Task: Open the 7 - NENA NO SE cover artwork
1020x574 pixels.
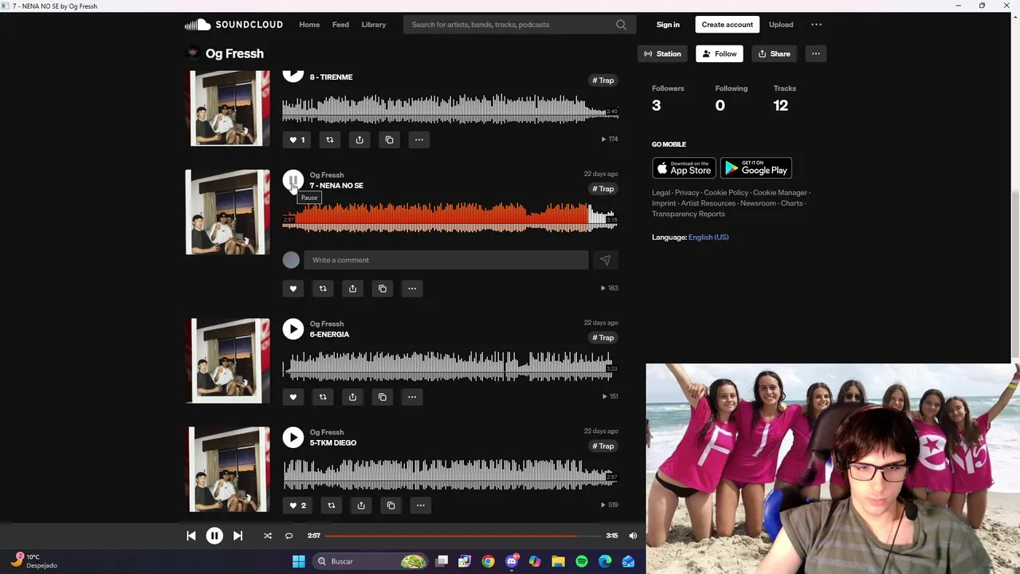Action: [x=228, y=212]
